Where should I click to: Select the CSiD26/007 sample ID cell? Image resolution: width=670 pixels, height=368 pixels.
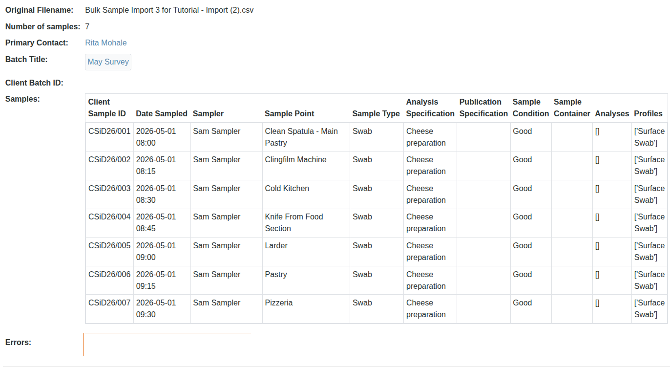pos(109,303)
